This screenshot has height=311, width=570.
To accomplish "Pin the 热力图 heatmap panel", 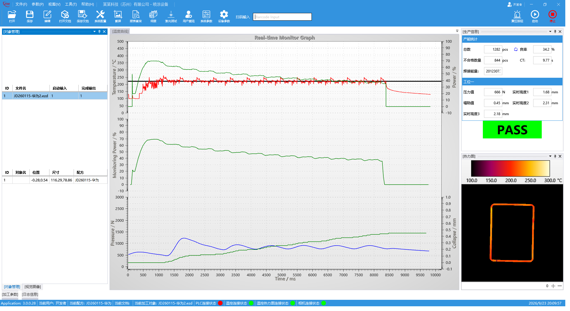I will click(x=555, y=156).
